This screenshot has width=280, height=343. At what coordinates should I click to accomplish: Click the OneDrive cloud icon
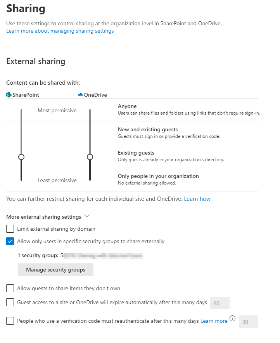(x=81, y=95)
